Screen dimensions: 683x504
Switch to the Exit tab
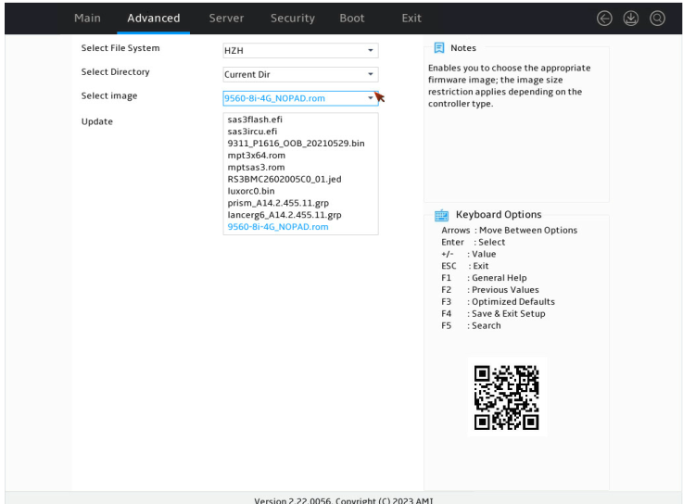pos(411,19)
